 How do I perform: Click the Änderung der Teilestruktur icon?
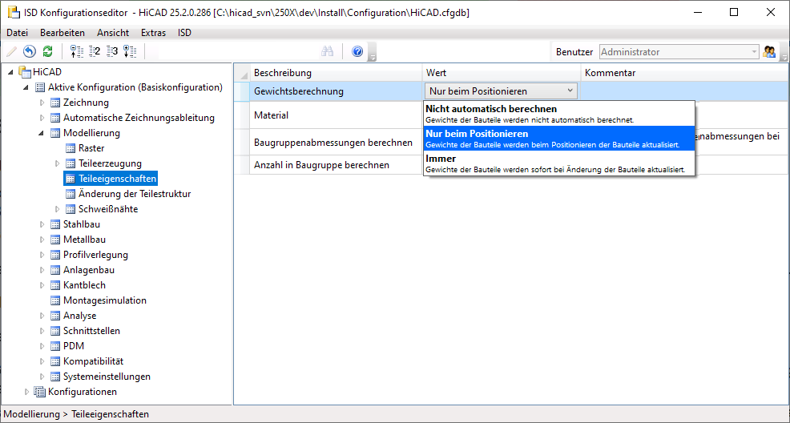click(71, 194)
